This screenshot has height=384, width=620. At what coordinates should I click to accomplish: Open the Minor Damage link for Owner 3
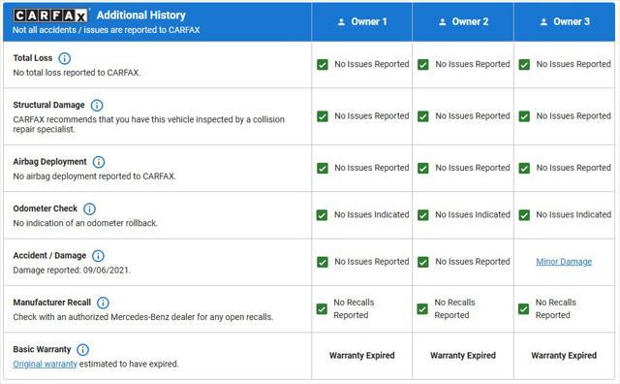click(564, 262)
